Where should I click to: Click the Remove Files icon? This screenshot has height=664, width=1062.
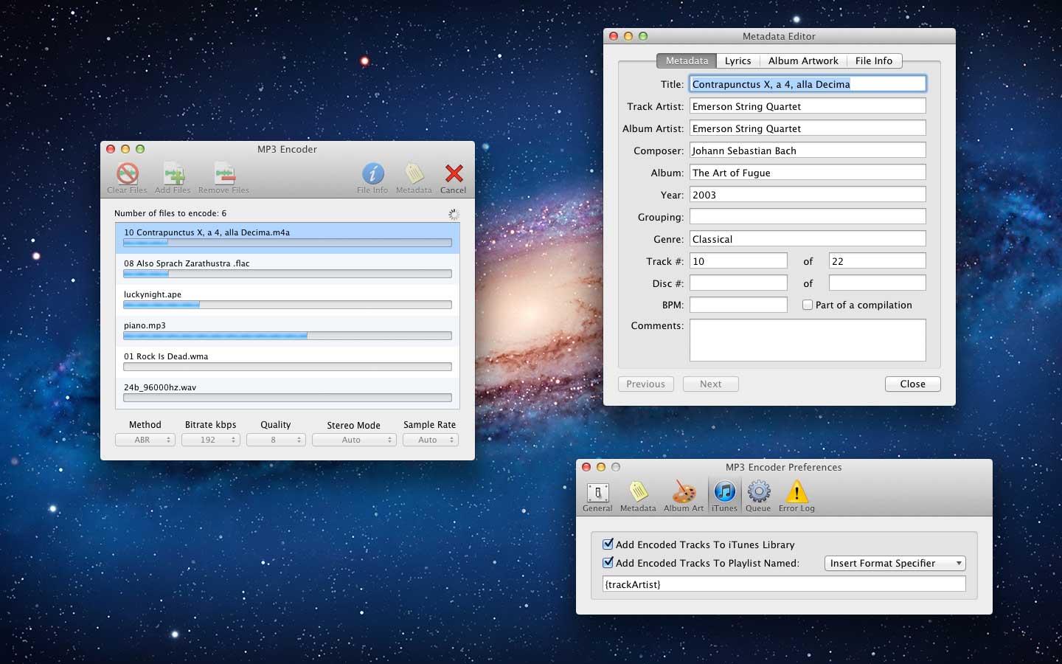(223, 176)
